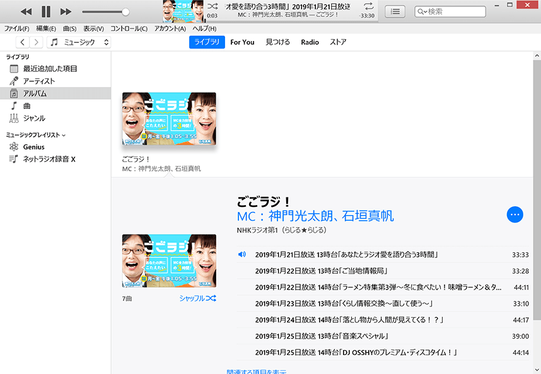Open more options with the blue ellipsis

point(515,214)
